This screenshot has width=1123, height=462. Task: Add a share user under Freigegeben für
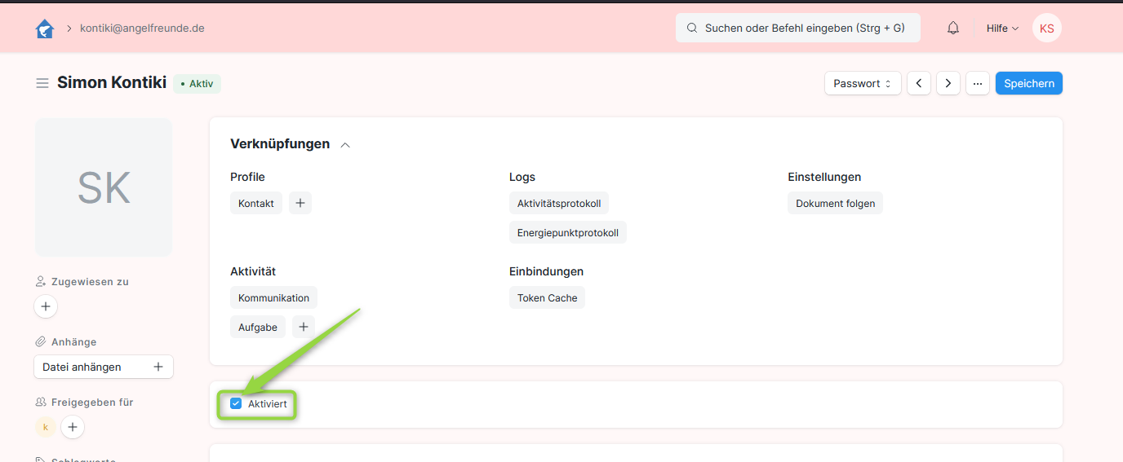[73, 427]
